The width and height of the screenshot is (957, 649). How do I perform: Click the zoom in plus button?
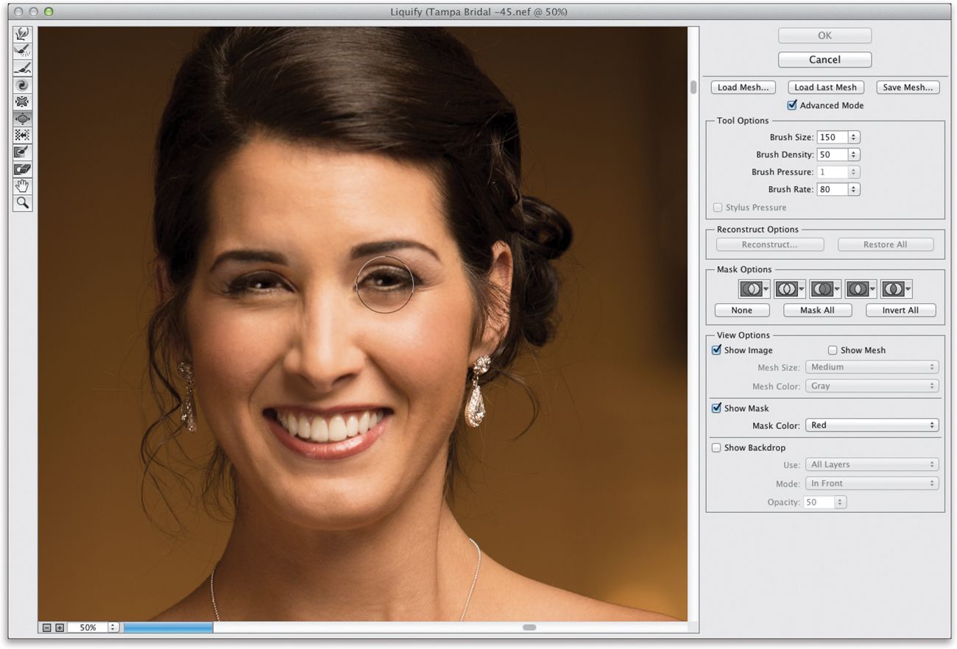[60, 628]
